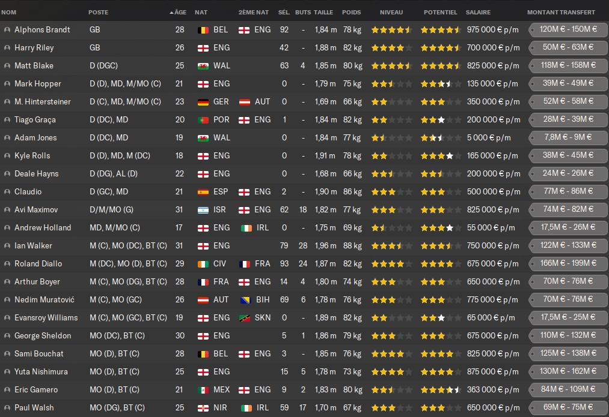
Task: Click the player icon beside Eric Gamero
Action: [7, 390]
